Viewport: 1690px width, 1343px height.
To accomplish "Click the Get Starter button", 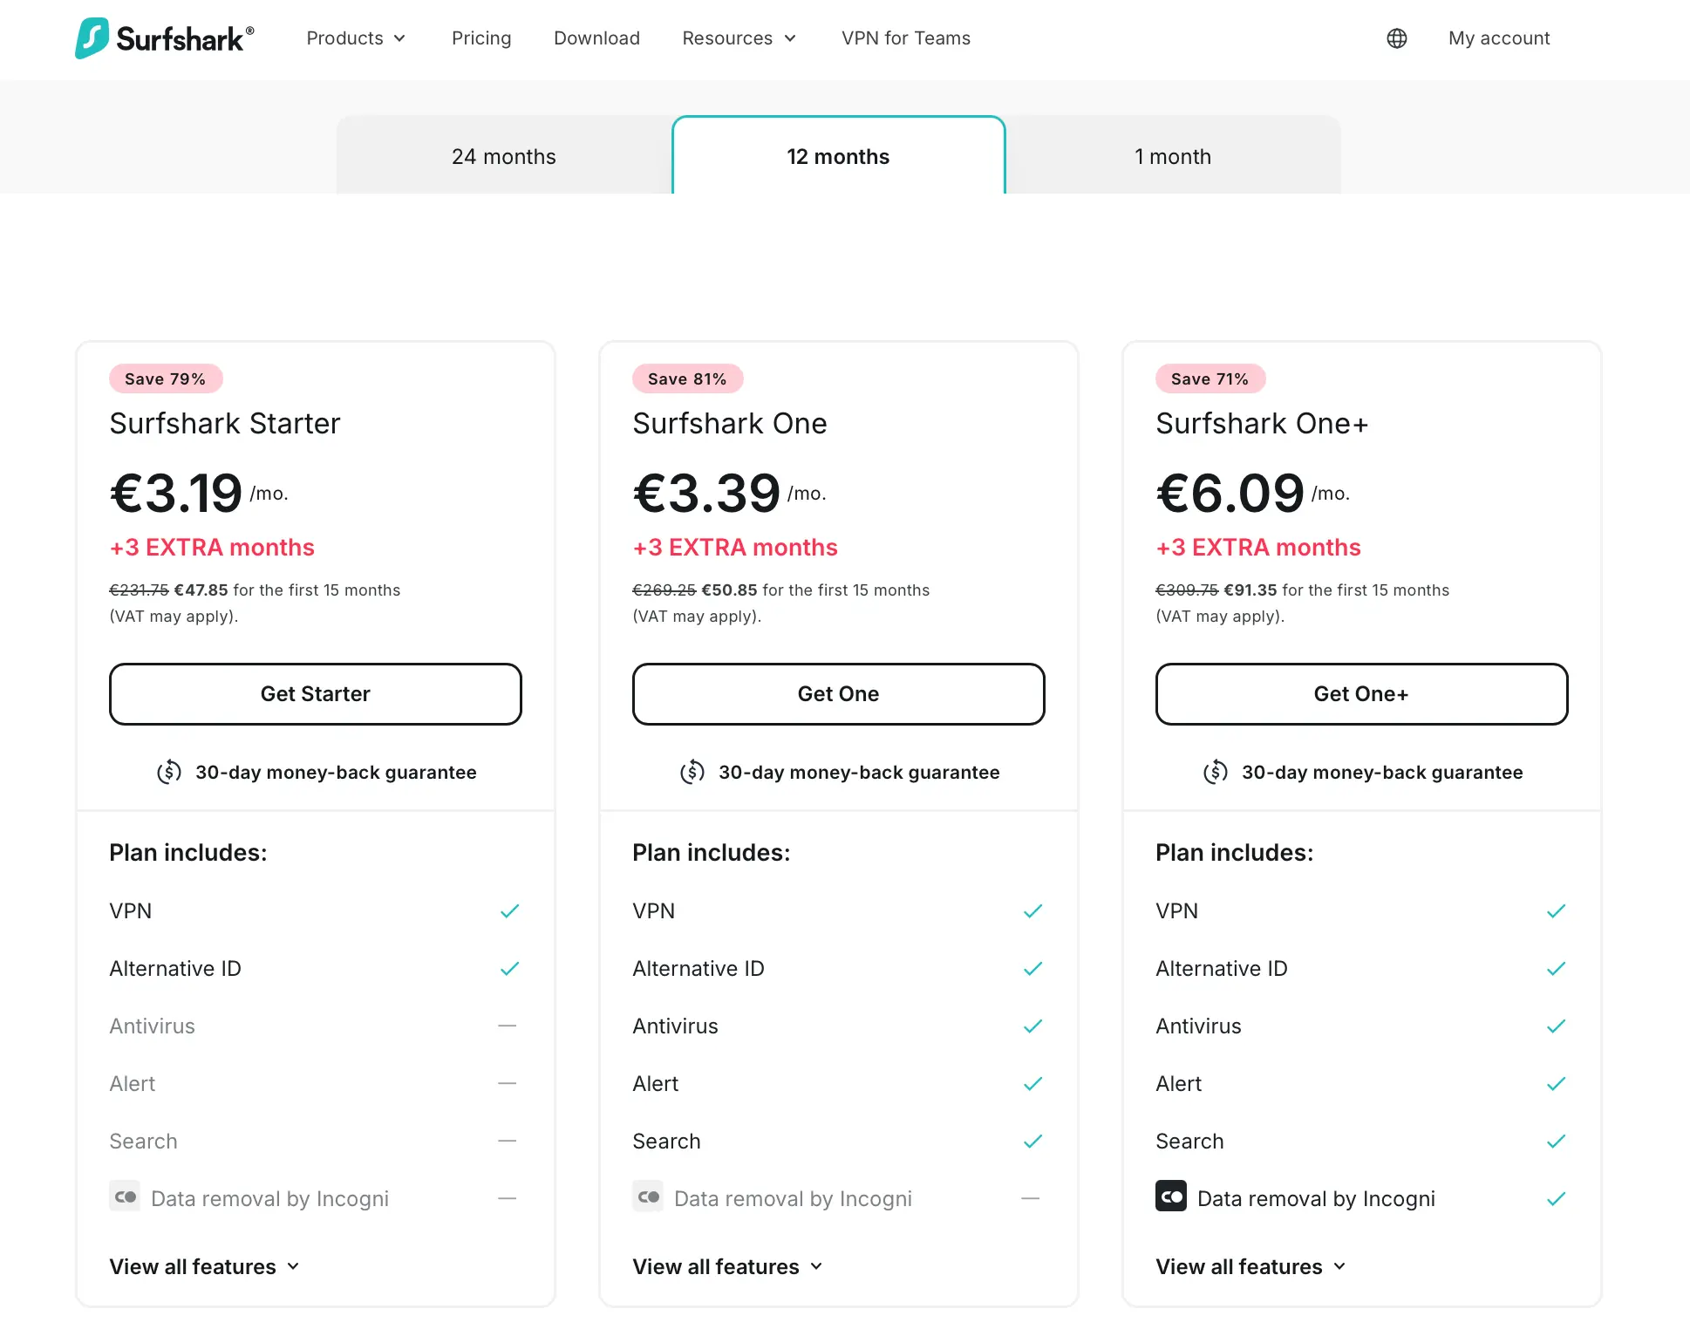I will pyautogui.click(x=316, y=694).
